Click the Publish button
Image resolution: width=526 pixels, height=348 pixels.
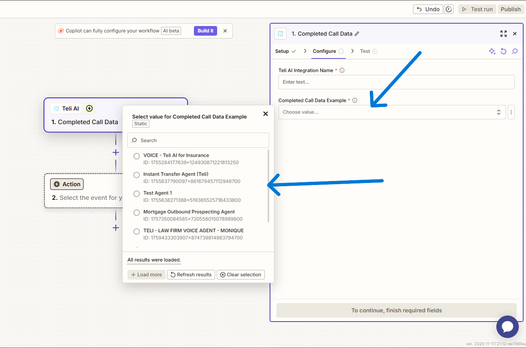[x=510, y=9]
